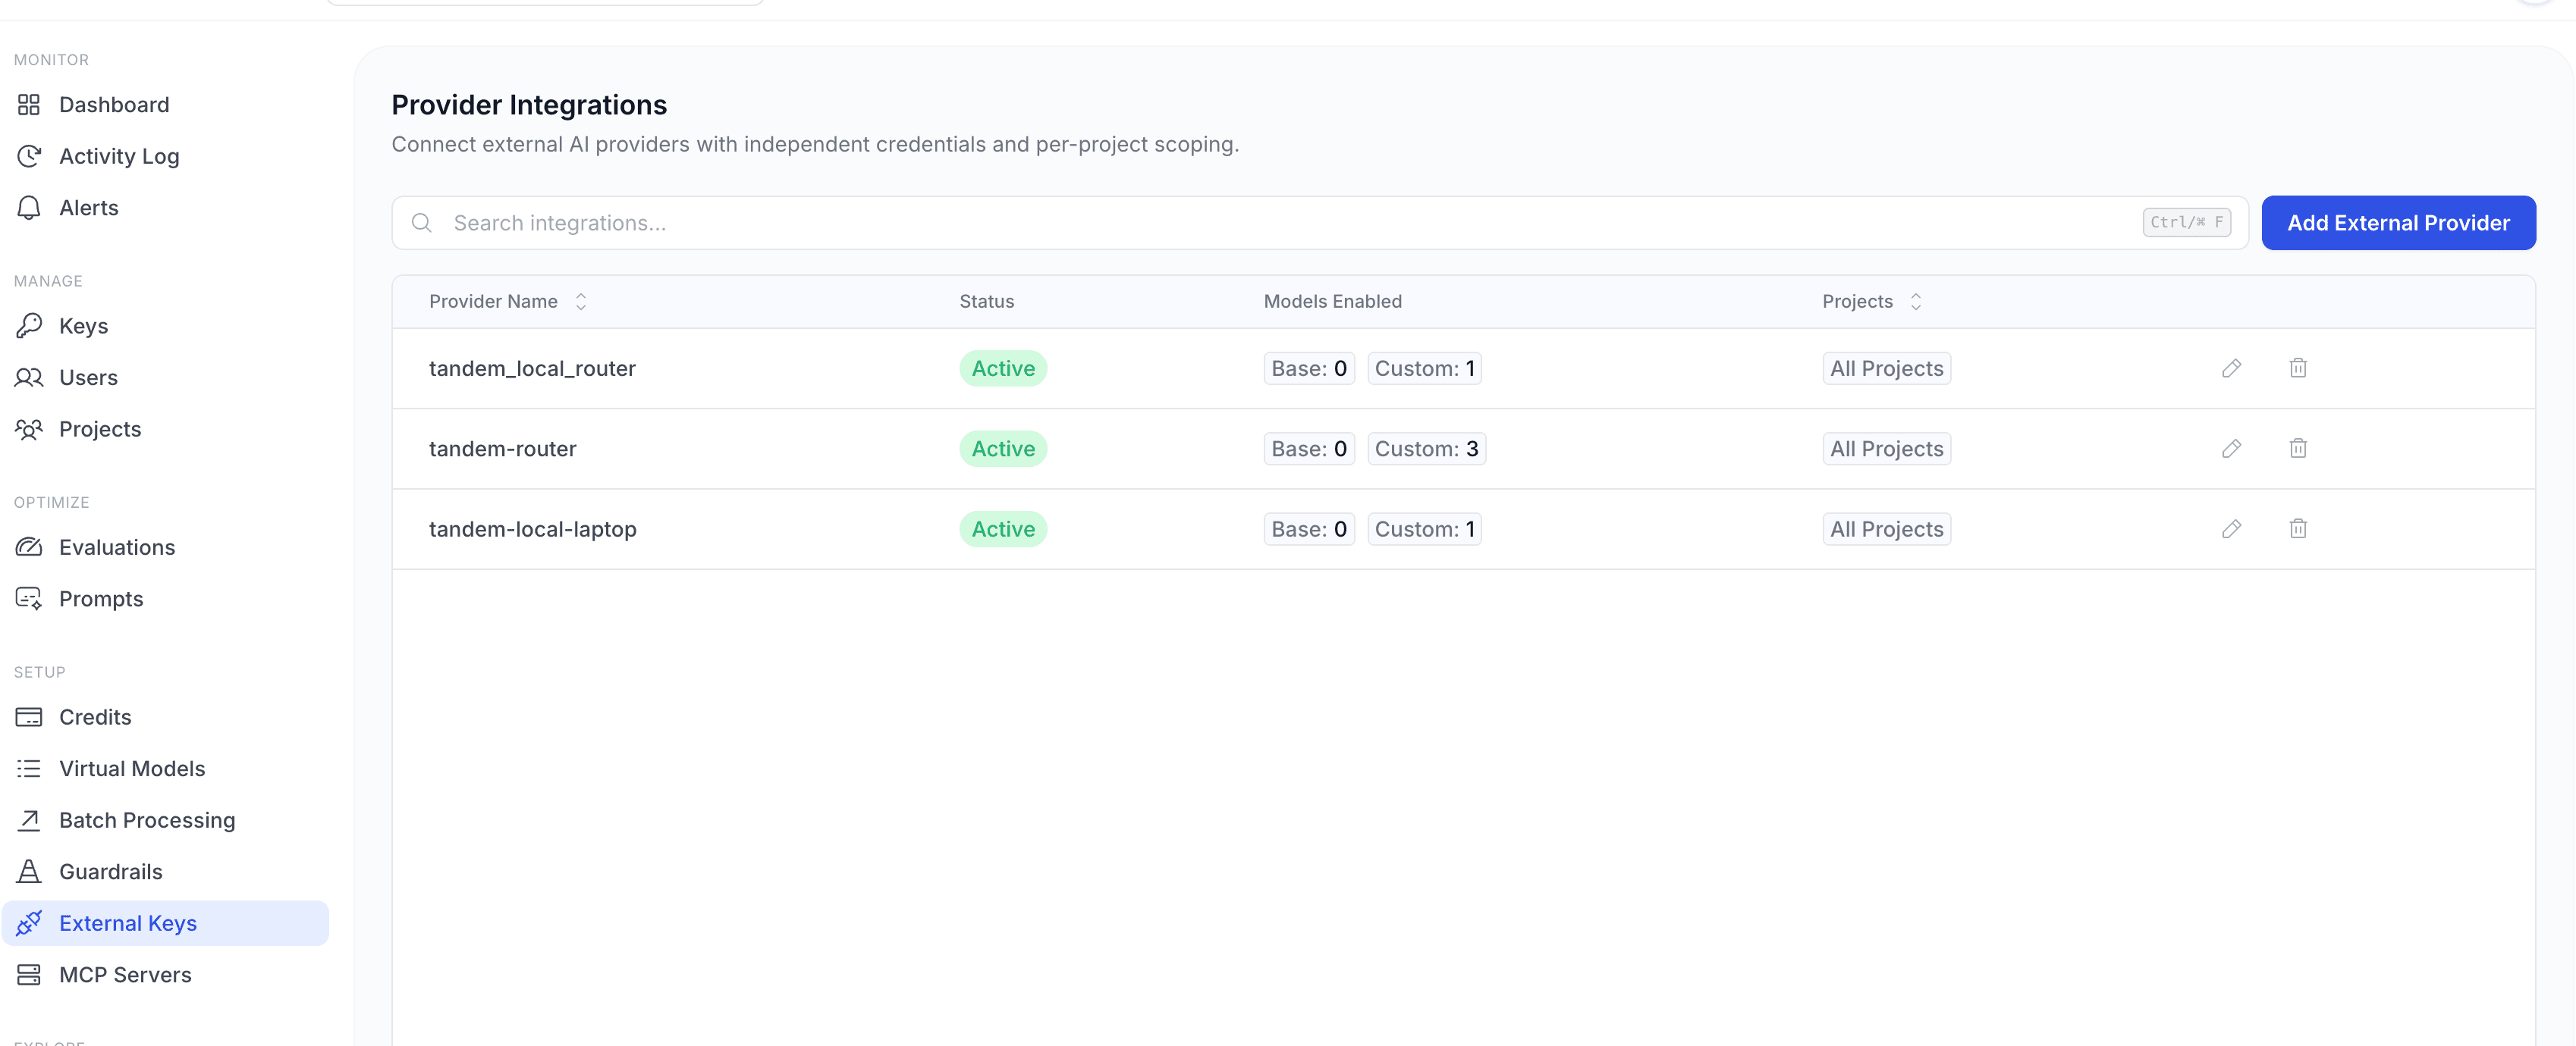Image resolution: width=2576 pixels, height=1046 pixels.
Task: Click the search magnifier icon
Action: 422,223
